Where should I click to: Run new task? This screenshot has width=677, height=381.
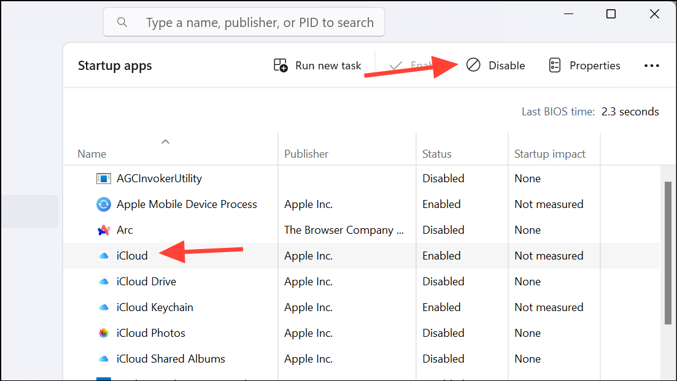(x=317, y=66)
